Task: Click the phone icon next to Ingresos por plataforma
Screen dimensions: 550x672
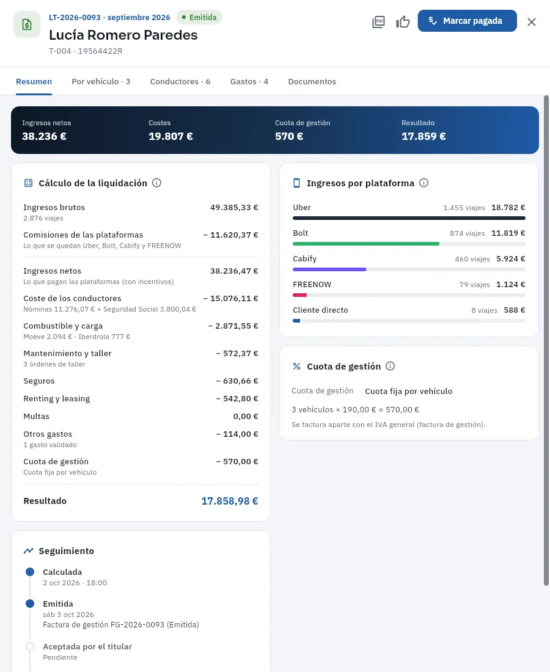Action: (x=296, y=183)
